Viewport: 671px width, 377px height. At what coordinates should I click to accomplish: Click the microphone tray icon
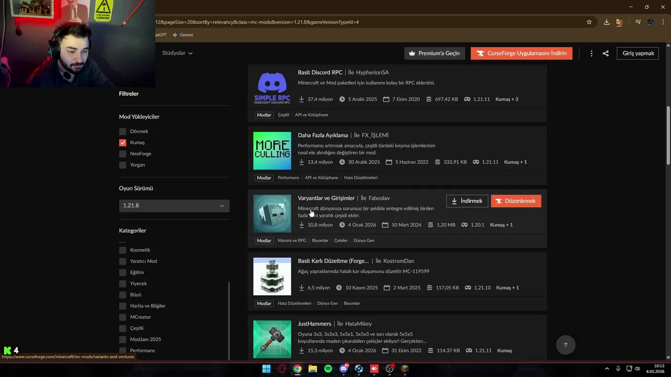coord(618,369)
